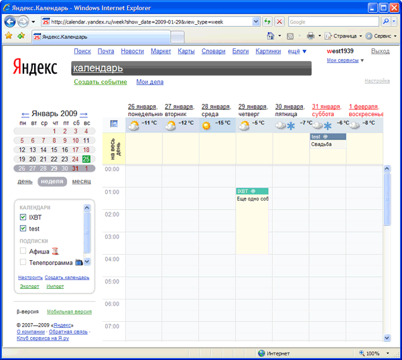Expand the address bar URL dropdown
The width and height of the screenshot is (402, 360).
pos(256,22)
